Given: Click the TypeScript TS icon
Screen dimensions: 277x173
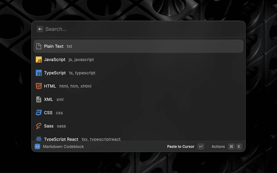Looking at the screenshot, I should [39, 73].
